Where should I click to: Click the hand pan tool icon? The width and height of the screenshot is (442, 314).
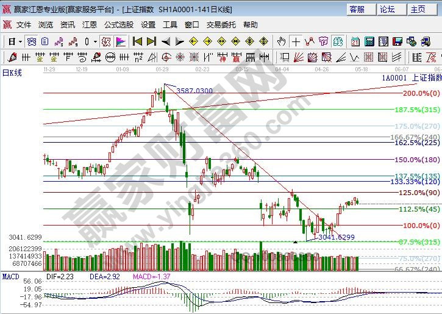[x=281, y=41]
